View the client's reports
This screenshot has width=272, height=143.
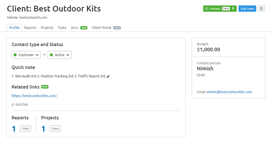(x=26, y=129)
